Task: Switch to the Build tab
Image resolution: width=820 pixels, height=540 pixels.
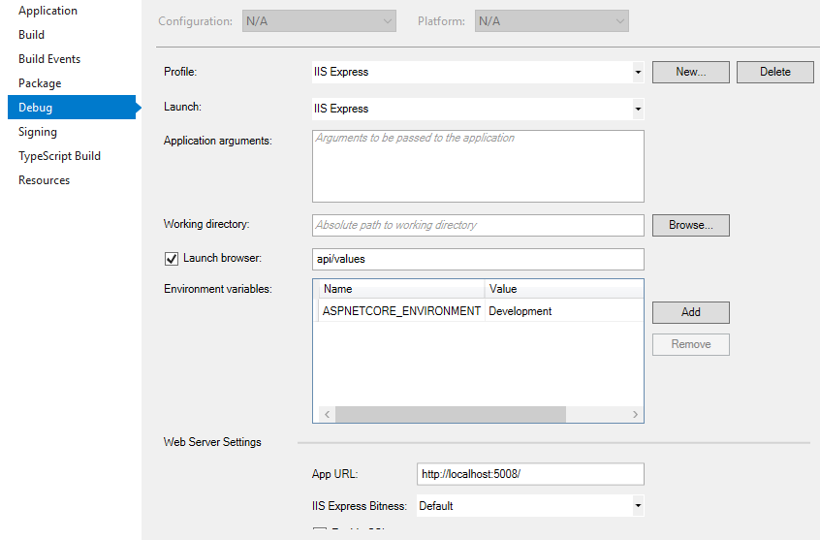Action: 32,35
